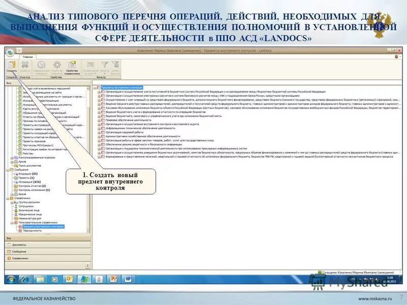
Task: Click the Отложенный фильтр icon
Action: [91, 65]
